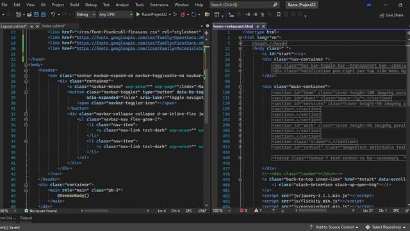
Task: Collapse the ul navbar-nav at line 33
Action: click(26, 119)
